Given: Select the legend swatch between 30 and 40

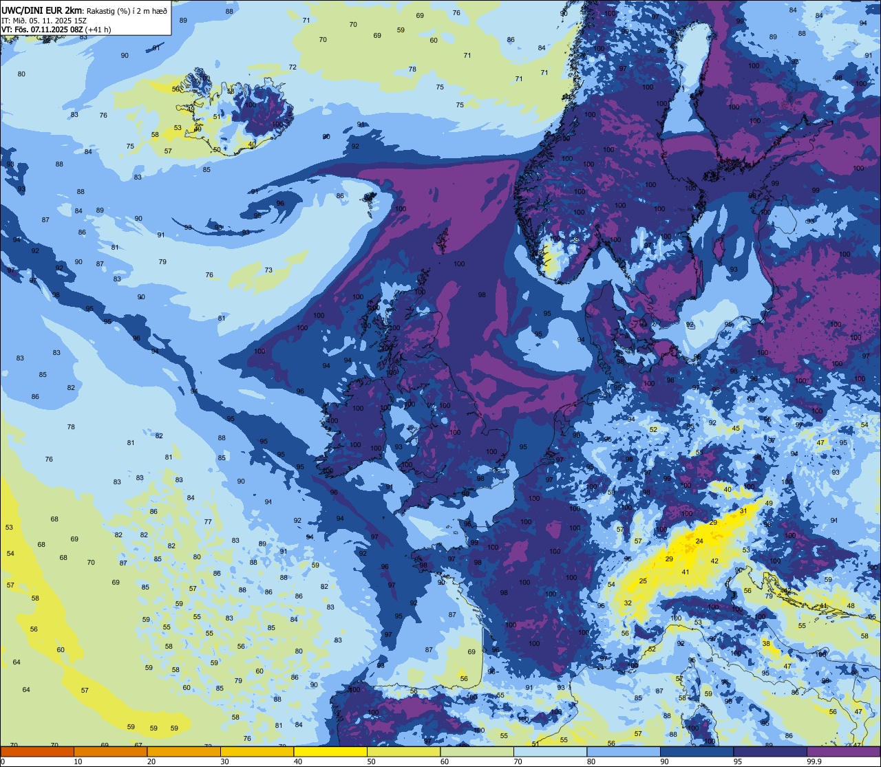Looking at the screenshot, I should click(257, 751).
